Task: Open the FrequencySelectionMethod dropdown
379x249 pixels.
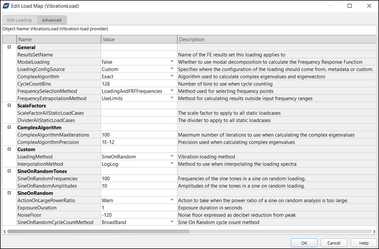Action: [171, 91]
